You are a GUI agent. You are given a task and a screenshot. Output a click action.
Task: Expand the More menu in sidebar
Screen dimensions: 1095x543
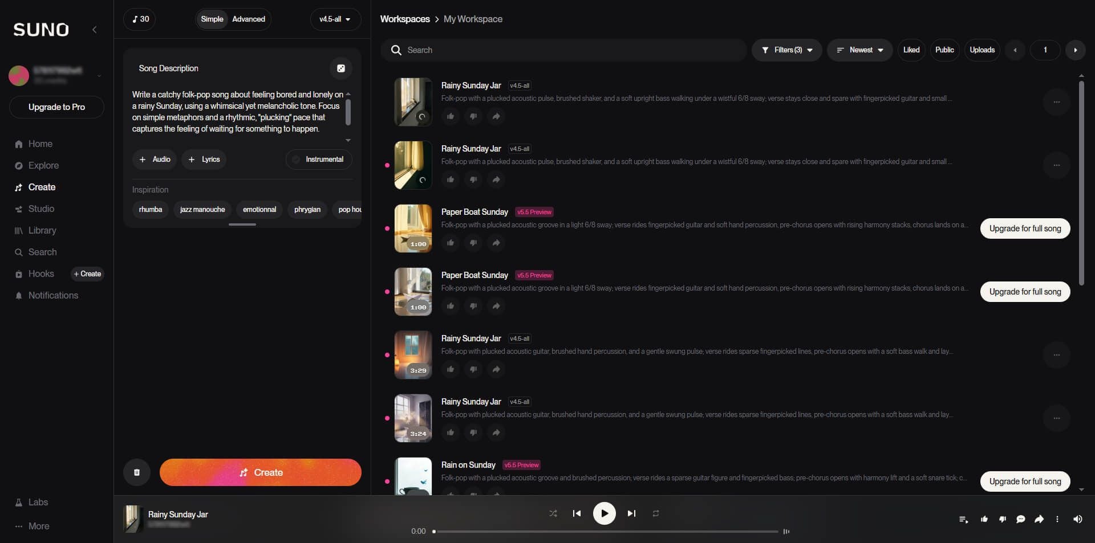33,526
